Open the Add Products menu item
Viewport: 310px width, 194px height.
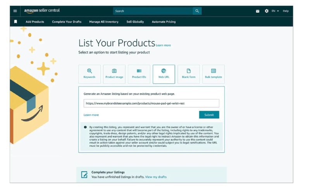coord(35,22)
